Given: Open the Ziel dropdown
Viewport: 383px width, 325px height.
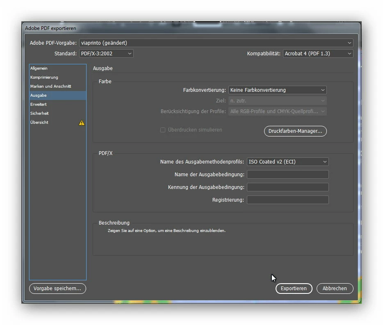Looking at the screenshot, I should coord(278,100).
